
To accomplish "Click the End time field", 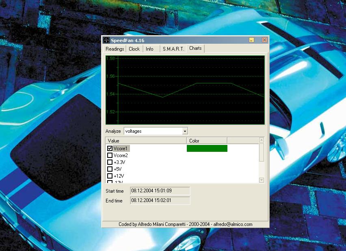I will tap(160, 200).
